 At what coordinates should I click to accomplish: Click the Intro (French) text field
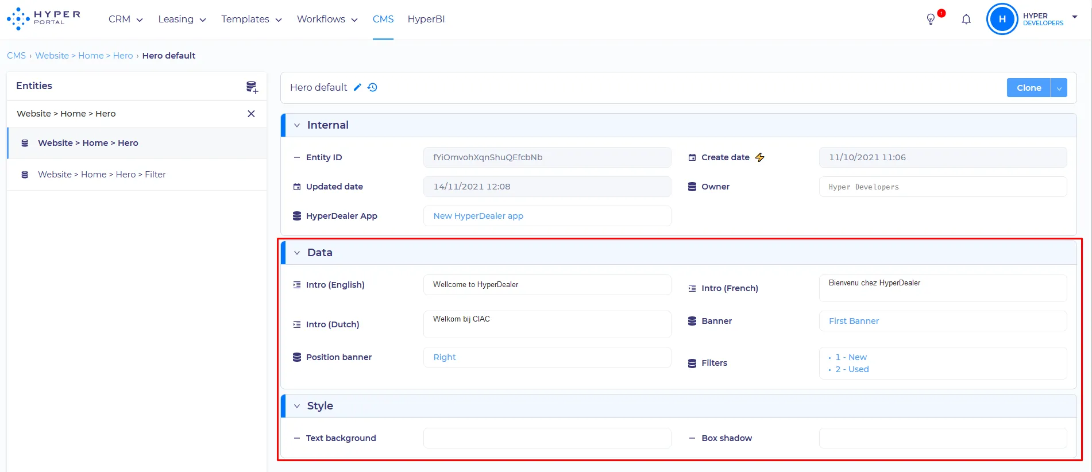point(943,288)
